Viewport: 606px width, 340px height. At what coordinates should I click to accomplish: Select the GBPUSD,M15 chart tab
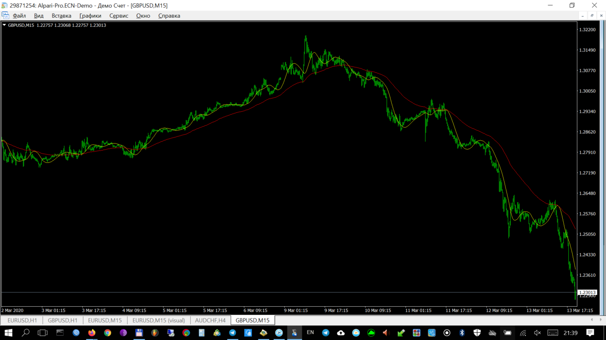(253, 320)
